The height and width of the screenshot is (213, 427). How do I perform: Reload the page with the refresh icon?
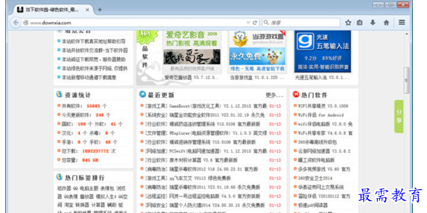point(255,23)
